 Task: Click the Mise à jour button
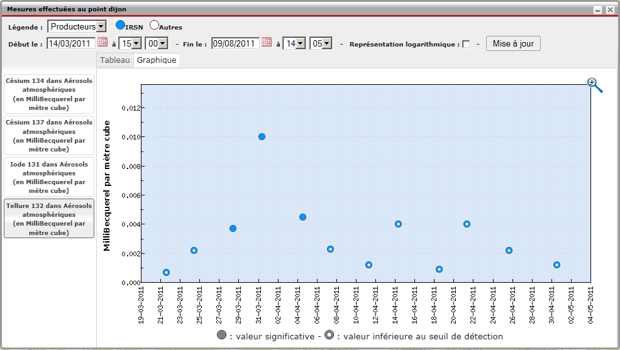513,43
